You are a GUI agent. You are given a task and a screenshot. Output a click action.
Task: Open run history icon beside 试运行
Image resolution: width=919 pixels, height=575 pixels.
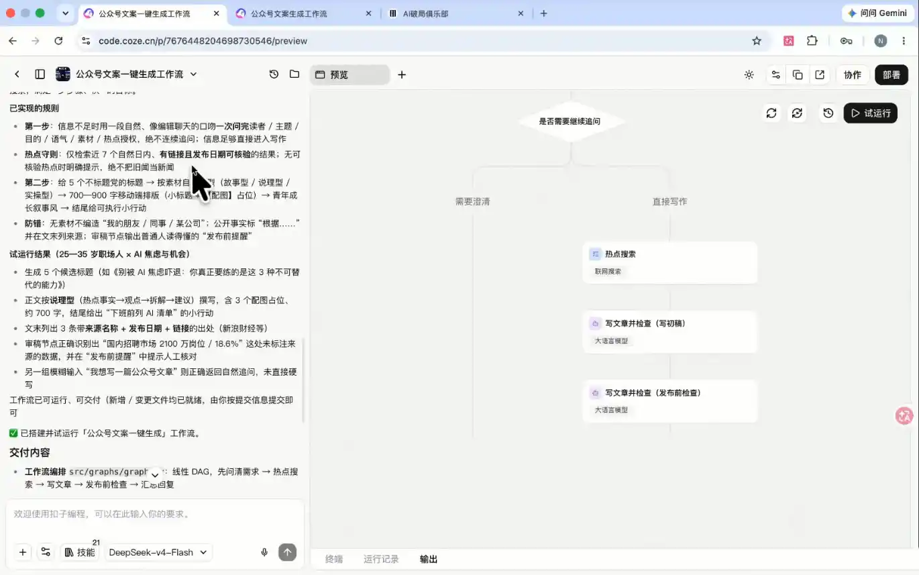[828, 113]
